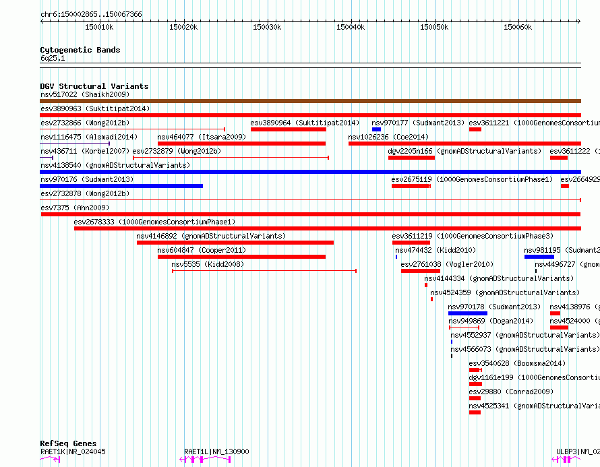Image resolution: width=600 pixels, height=467 pixels.
Task: Select the nsv970178 (Sudmant2013) blue bar
Action: (x=468, y=313)
